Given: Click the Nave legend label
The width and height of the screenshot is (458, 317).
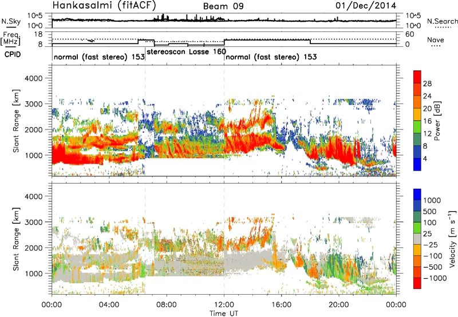Looking at the screenshot, I should click(436, 39).
